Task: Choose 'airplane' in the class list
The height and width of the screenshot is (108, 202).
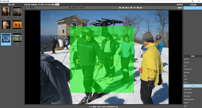Action: click(193, 72)
